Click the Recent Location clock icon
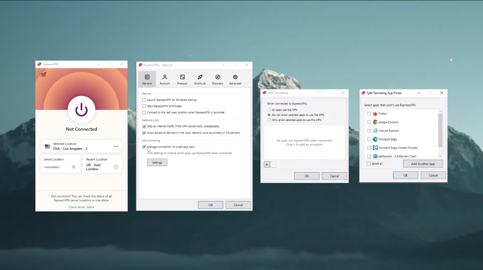This screenshot has width=483, height=270. tap(116, 167)
